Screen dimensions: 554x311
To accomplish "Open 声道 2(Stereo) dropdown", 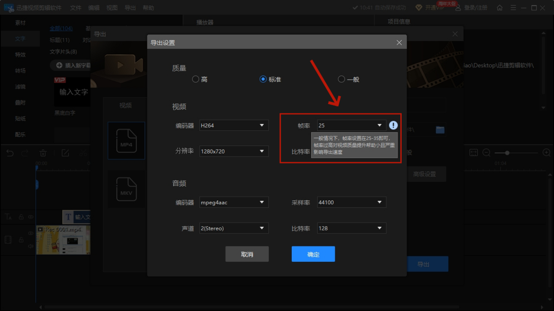I will [234, 228].
